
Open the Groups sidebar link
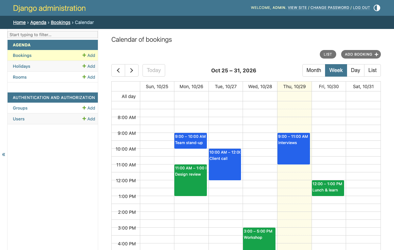coord(20,108)
